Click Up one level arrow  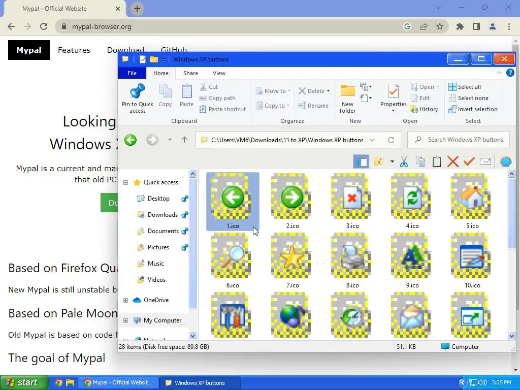pos(184,140)
